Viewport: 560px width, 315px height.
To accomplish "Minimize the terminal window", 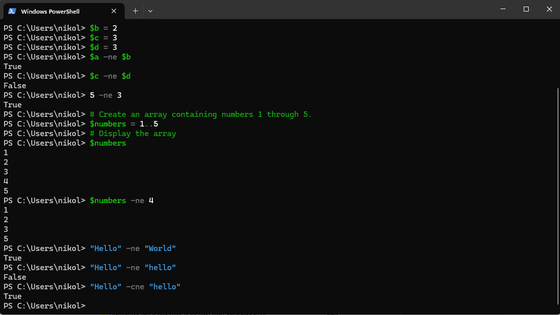I will click(x=503, y=9).
